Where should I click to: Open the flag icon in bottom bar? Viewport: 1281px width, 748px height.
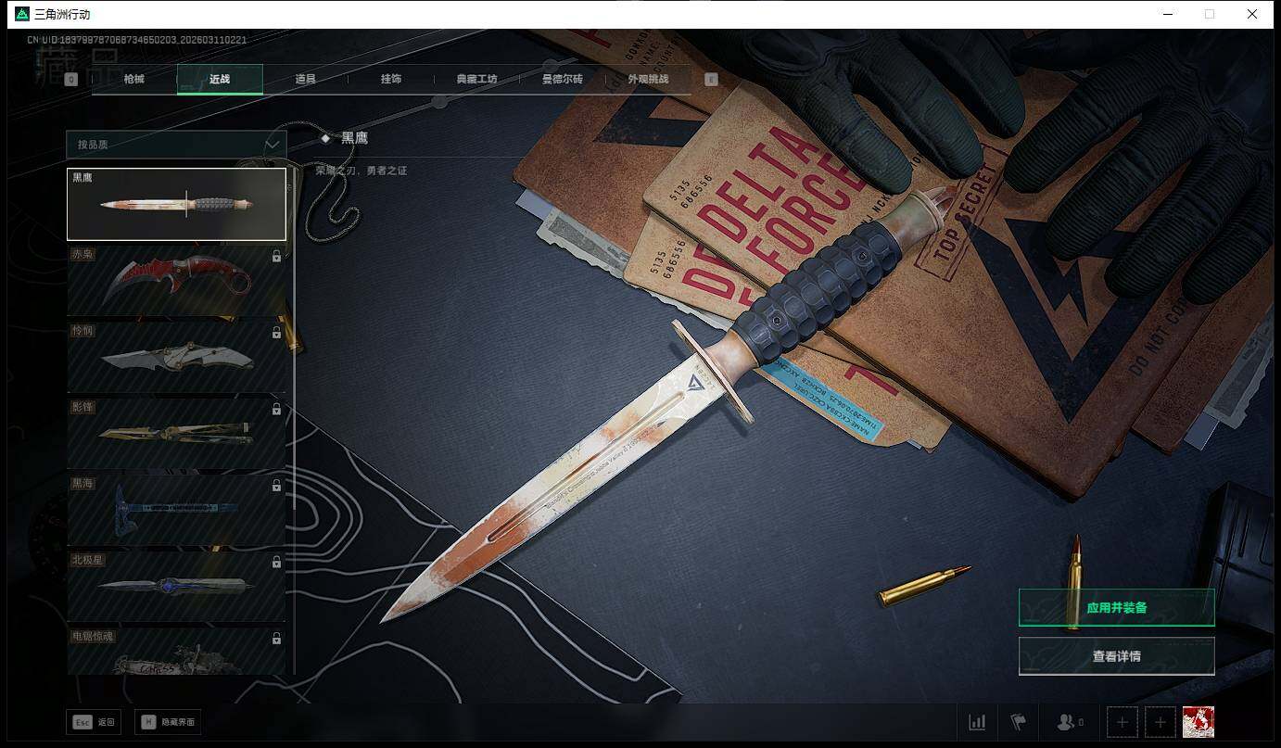tap(1018, 722)
